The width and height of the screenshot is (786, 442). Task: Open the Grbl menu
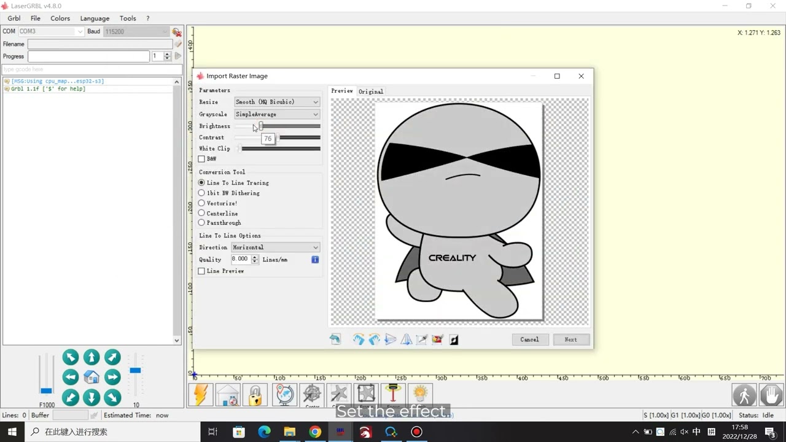pyautogui.click(x=14, y=18)
